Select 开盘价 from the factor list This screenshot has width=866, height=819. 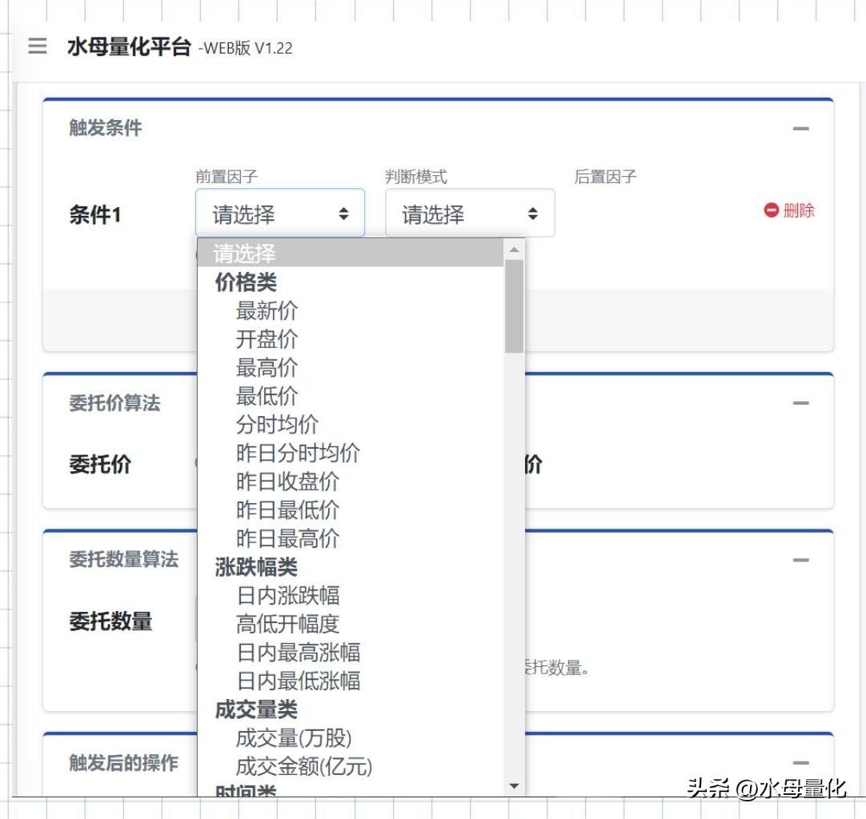267,339
